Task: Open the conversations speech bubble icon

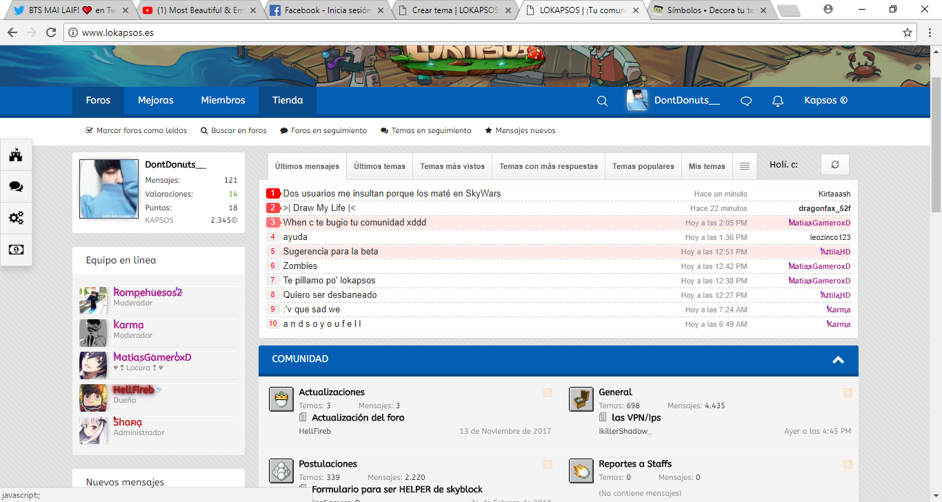Action: pos(745,101)
